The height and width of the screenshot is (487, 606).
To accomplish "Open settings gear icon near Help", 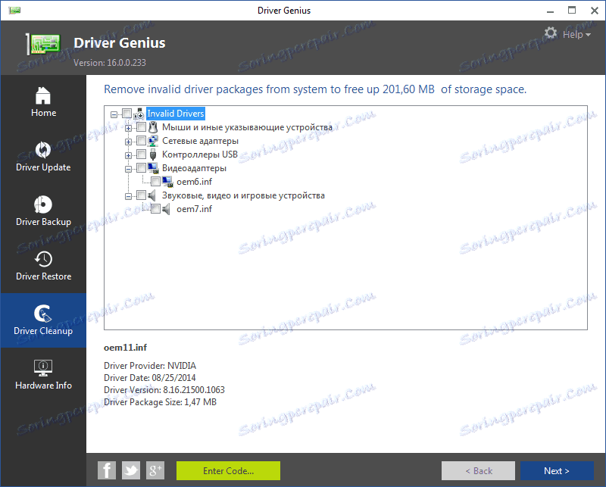I will click(551, 33).
